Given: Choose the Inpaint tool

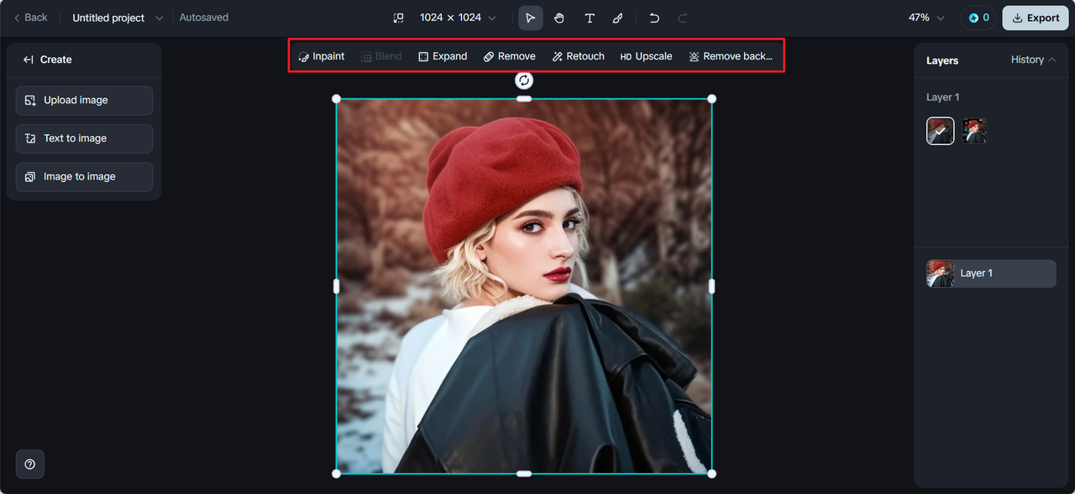Looking at the screenshot, I should pos(322,56).
